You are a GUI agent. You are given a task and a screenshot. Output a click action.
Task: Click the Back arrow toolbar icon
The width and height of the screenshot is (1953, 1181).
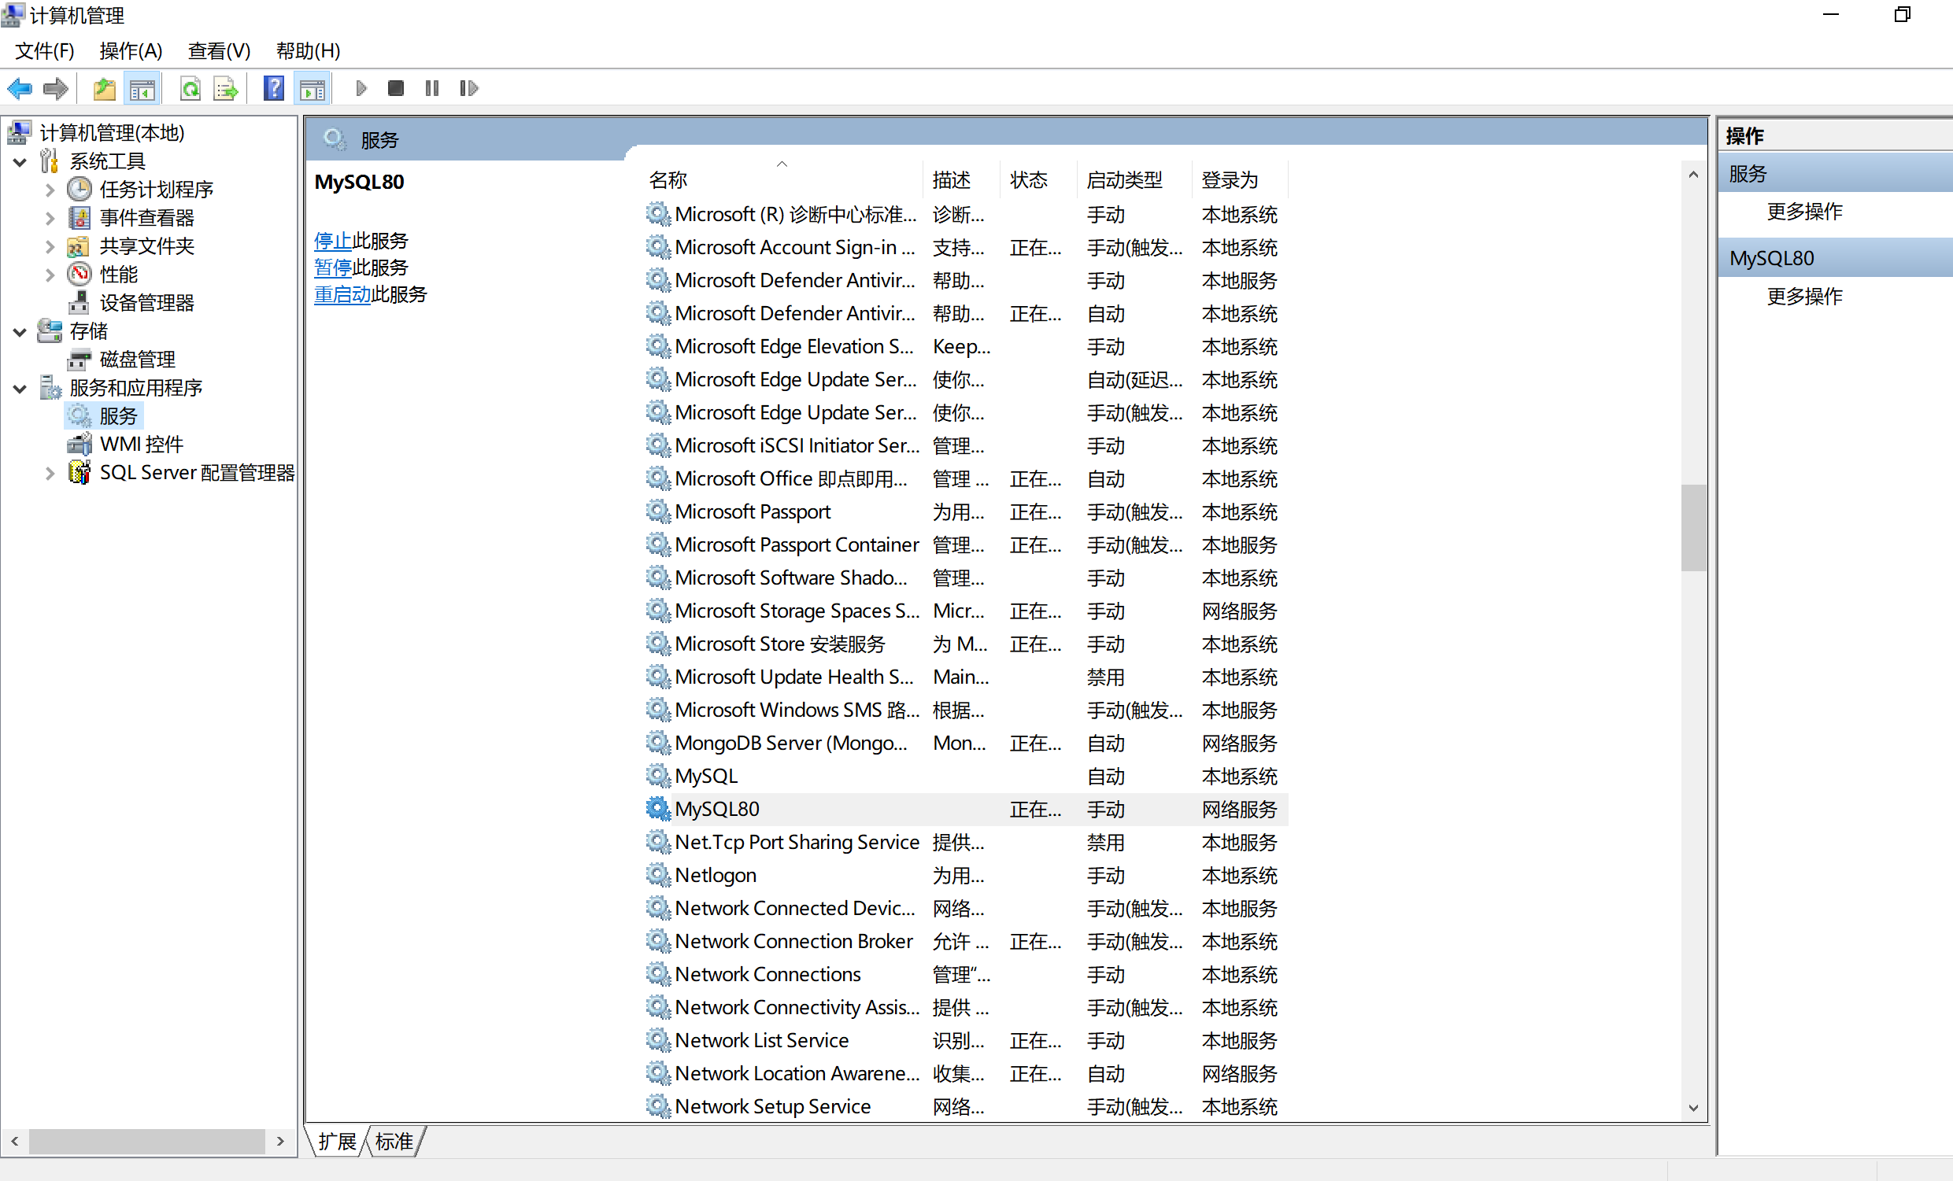(20, 88)
